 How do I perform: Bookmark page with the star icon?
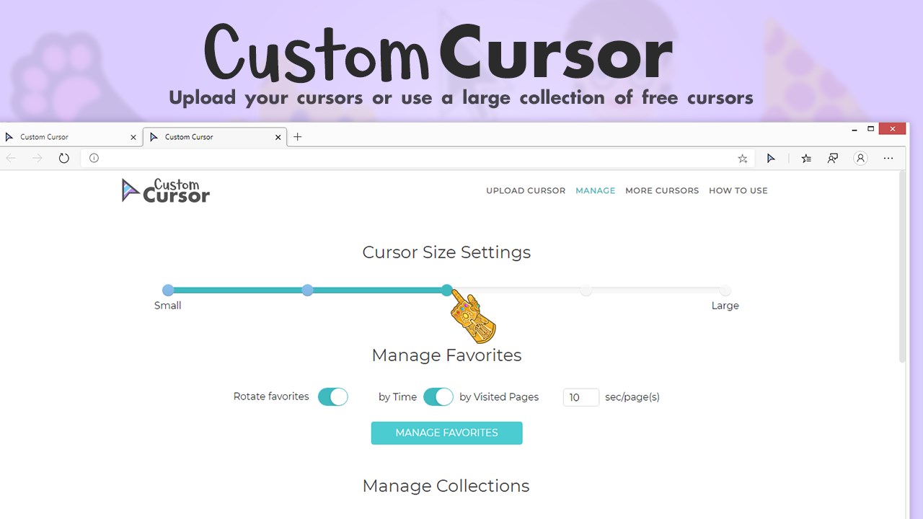pyautogui.click(x=743, y=159)
